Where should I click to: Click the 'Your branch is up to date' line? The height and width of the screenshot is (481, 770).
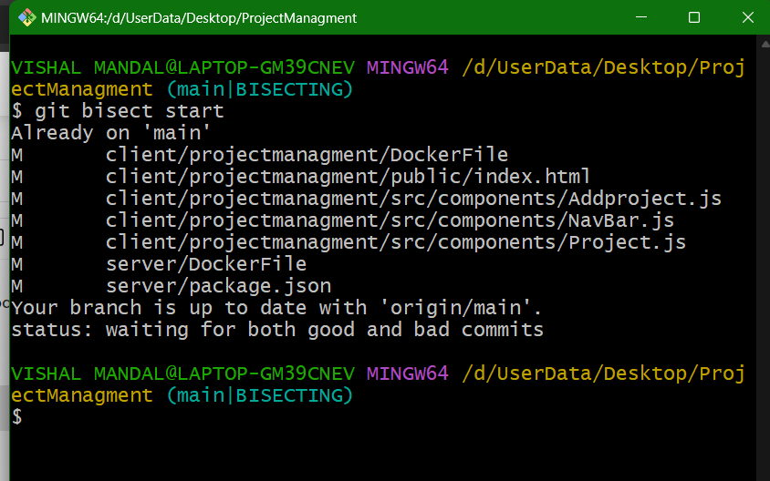click(x=276, y=308)
